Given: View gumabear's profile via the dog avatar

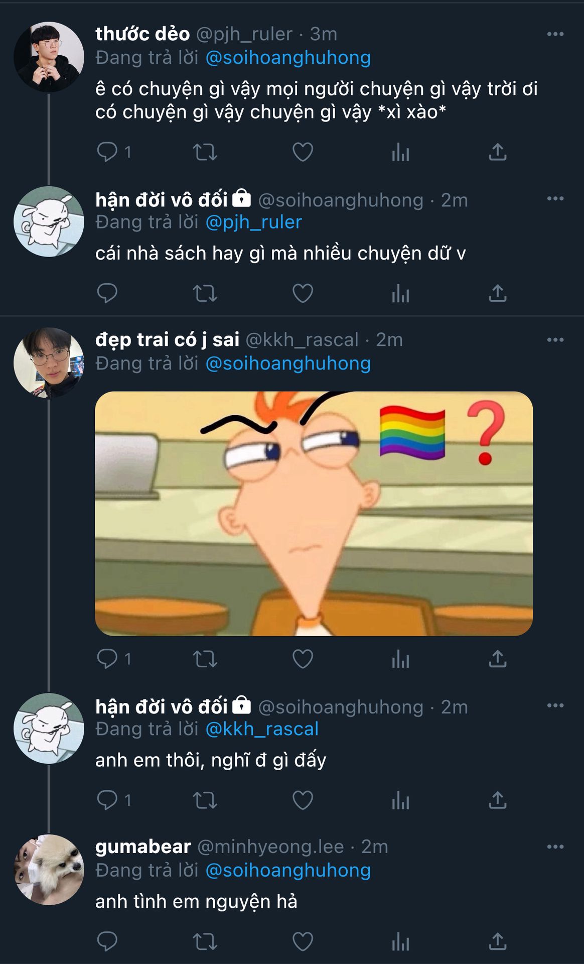Looking at the screenshot, I should point(49,870).
